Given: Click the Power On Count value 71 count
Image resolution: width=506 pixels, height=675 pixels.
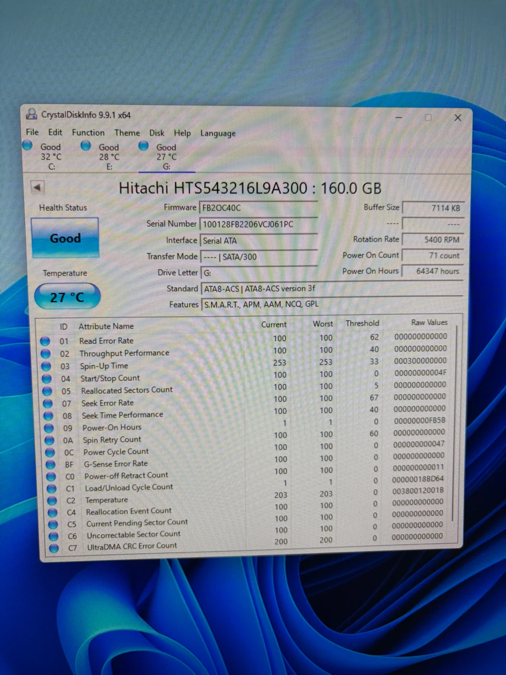Looking at the screenshot, I should coord(433,255).
